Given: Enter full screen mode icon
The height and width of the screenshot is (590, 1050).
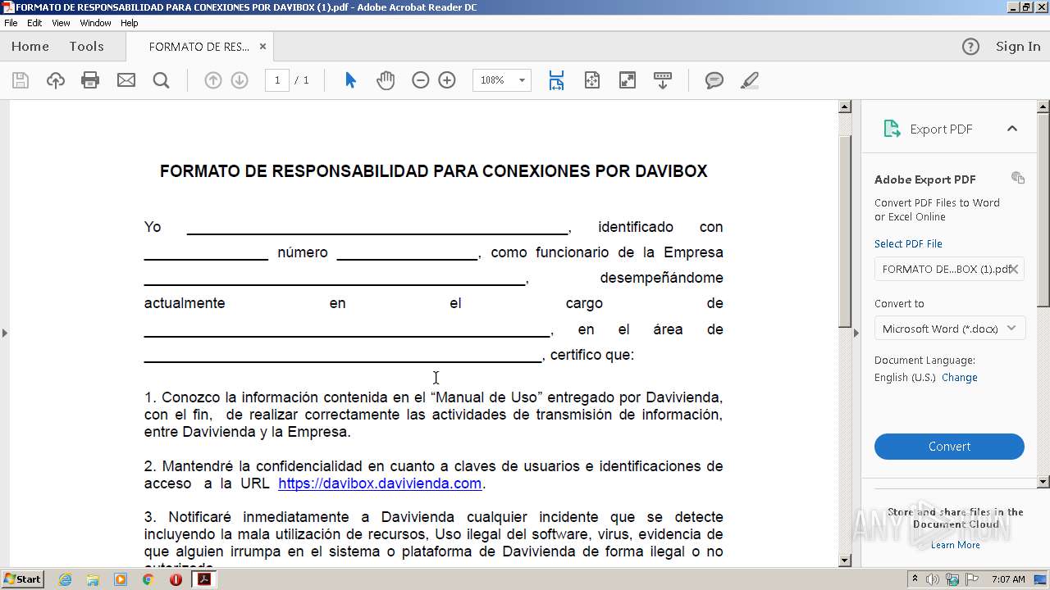Looking at the screenshot, I should pos(628,80).
